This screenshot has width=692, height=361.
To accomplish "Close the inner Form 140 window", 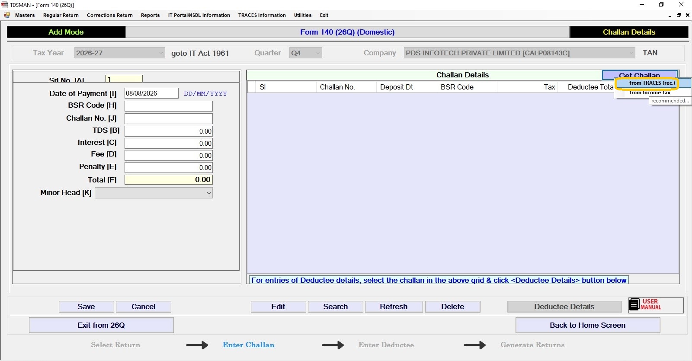I will 687,15.
